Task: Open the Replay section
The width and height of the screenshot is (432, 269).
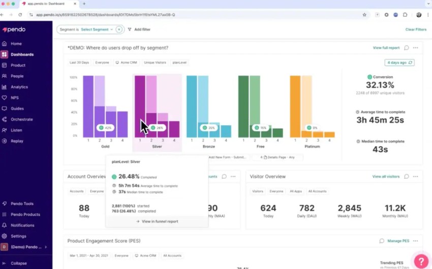Action: point(17,141)
